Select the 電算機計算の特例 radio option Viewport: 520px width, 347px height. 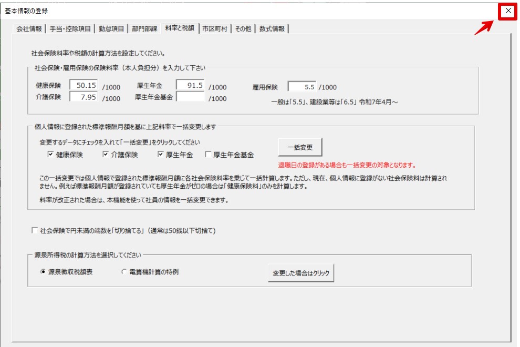coord(124,272)
